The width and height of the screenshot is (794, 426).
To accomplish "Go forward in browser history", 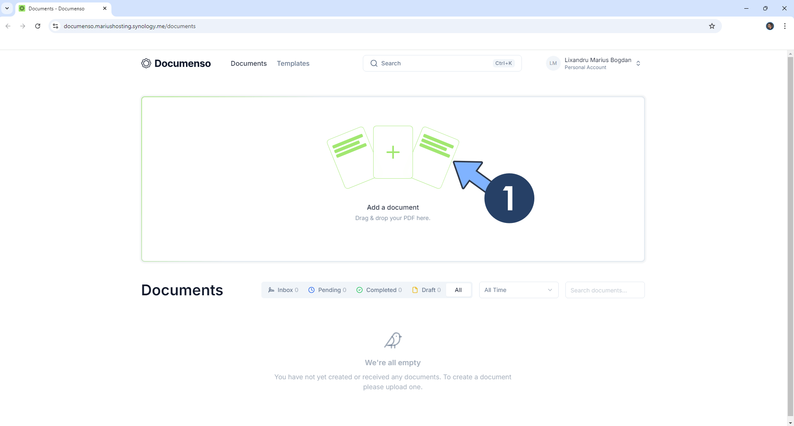I will coord(23,26).
